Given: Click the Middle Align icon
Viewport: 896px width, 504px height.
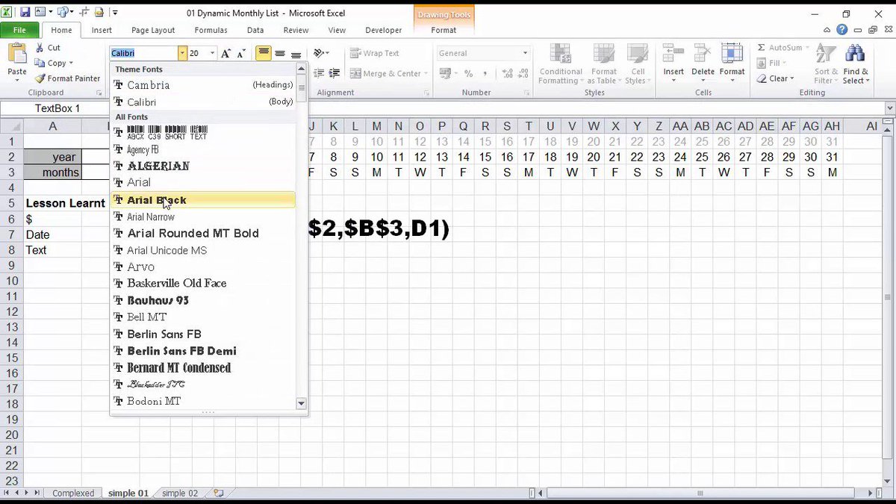Looking at the screenshot, I should click(x=279, y=54).
